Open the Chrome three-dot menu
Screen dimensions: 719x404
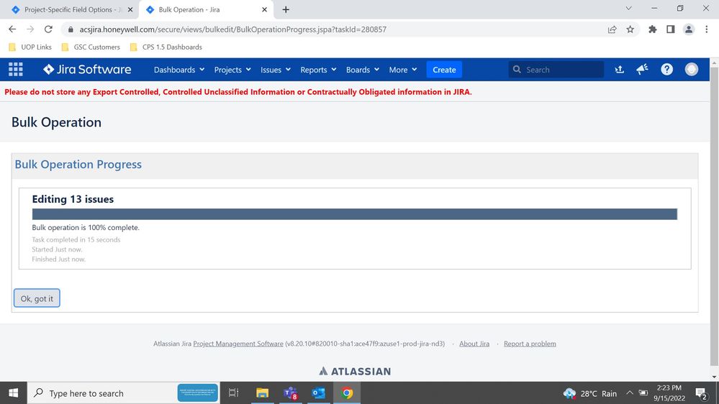(x=707, y=29)
